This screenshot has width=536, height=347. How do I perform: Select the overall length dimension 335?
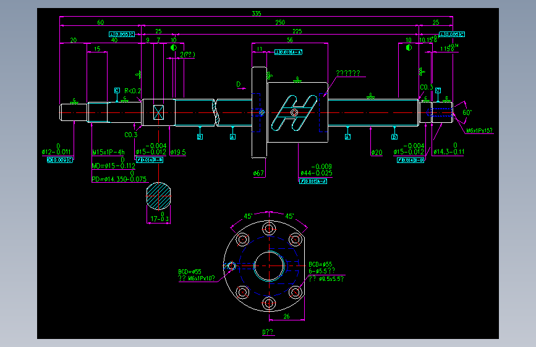click(257, 14)
